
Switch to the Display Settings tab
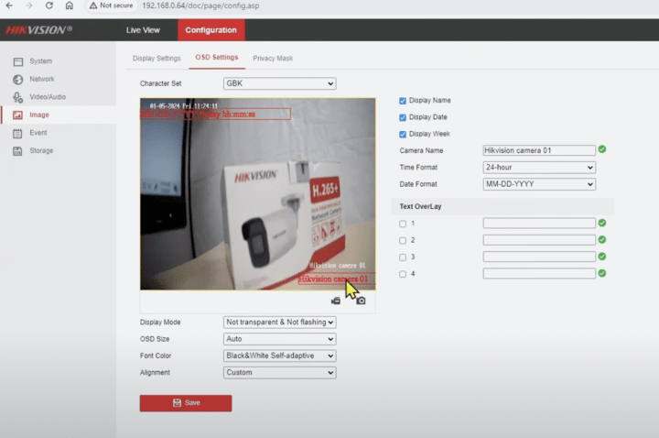click(157, 58)
